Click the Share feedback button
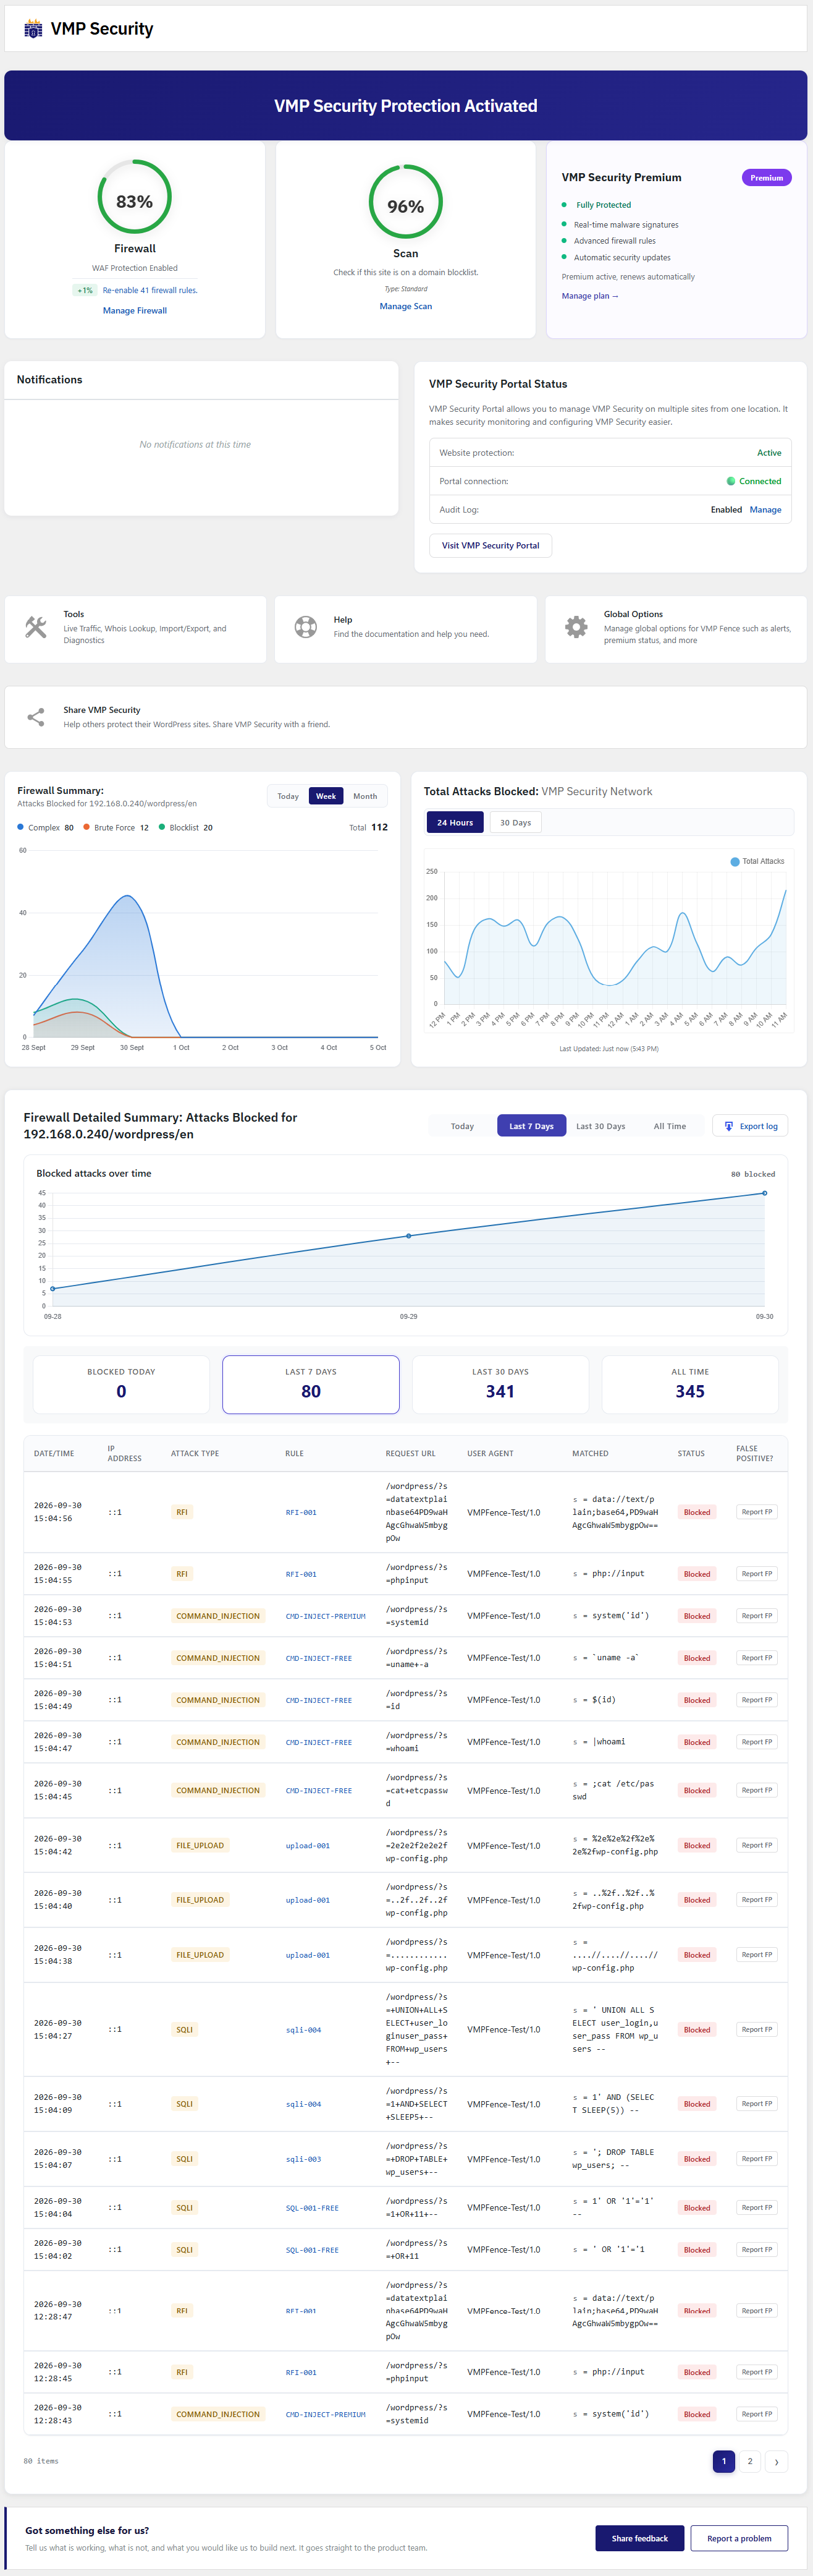This screenshot has height=2576, width=813. click(x=639, y=2538)
